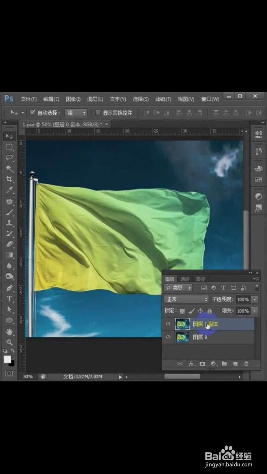Select the Eraser tool
The height and width of the screenshot is (474, 267).
9,244
